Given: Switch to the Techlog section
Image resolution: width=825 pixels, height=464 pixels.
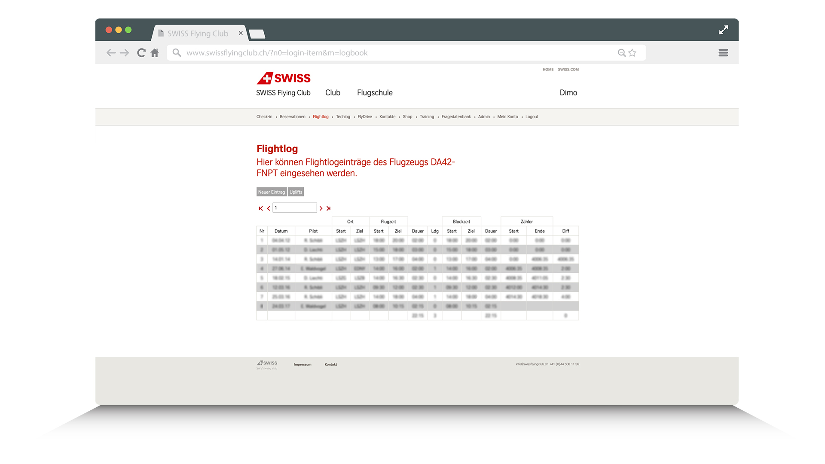Looking at the screenshot, I should (343, 116).
